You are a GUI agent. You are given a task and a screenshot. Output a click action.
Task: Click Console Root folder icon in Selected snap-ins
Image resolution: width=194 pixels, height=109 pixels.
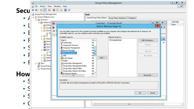coord(110,40)
